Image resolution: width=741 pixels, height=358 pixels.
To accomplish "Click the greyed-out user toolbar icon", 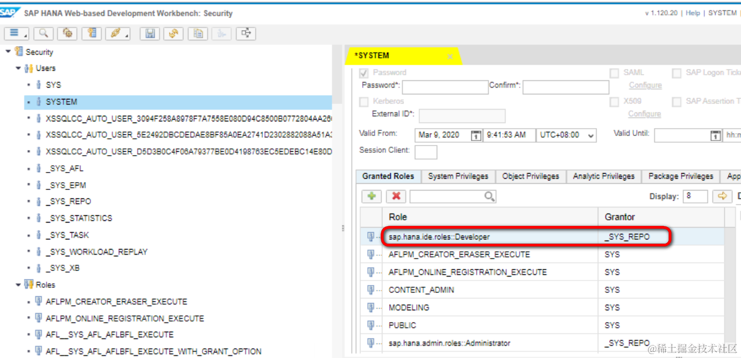I will (x=222, y=33).
